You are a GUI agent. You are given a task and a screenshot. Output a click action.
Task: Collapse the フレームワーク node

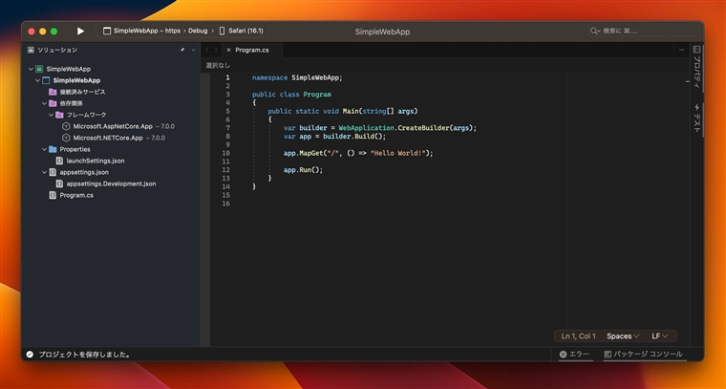tap(52, 115)
